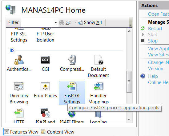This screenshot has height=136, width=169.
Task: Open the Directory Browsing icon
Action: [19, 86]
